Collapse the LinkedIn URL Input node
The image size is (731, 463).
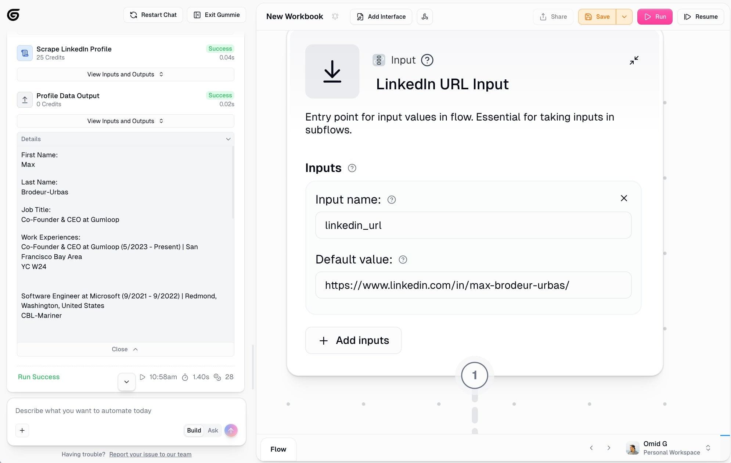click(x=634, y=60)
